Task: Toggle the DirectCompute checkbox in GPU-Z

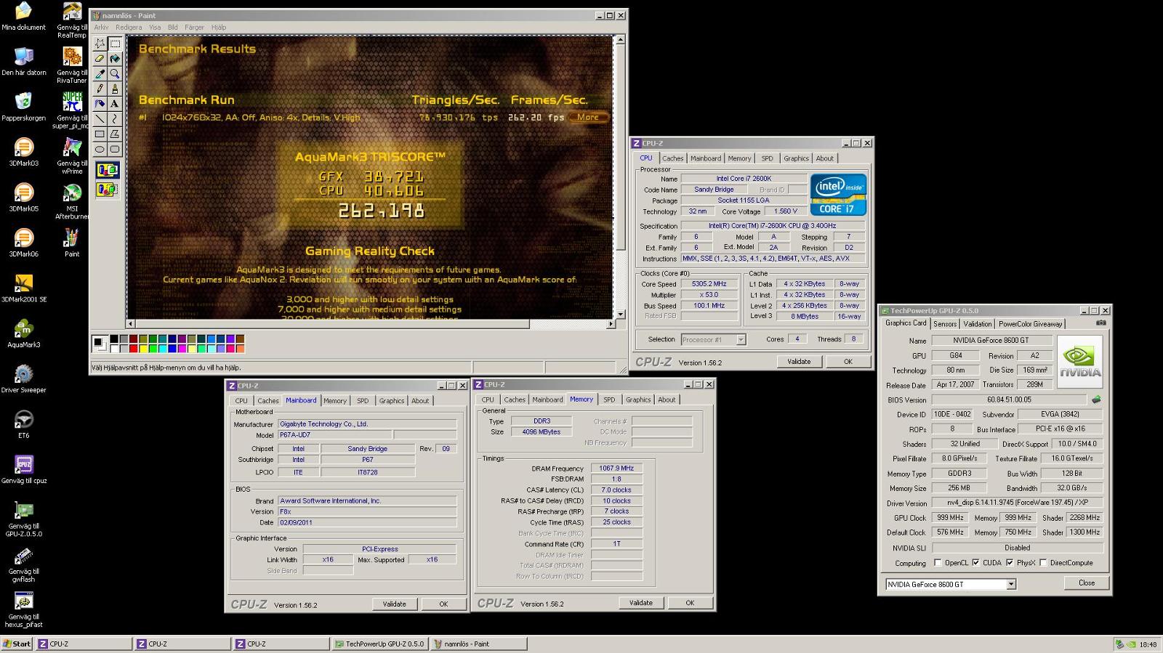Action: click(1043, 563)
